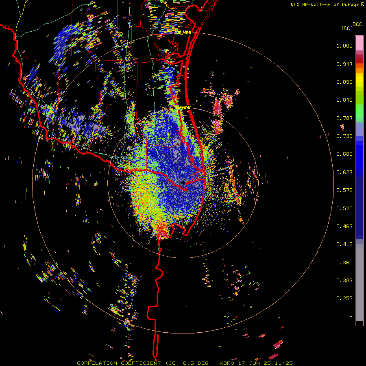Click the 100 NMI range ring label
The width and height of the screenshot is (366, 366).
183,32
